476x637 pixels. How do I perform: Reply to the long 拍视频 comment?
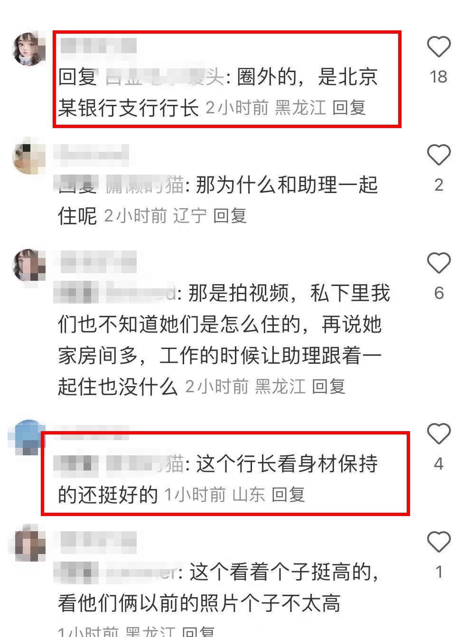click(x=328, y=387)
